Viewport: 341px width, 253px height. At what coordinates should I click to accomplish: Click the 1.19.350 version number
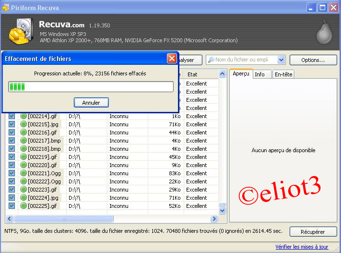99,25
